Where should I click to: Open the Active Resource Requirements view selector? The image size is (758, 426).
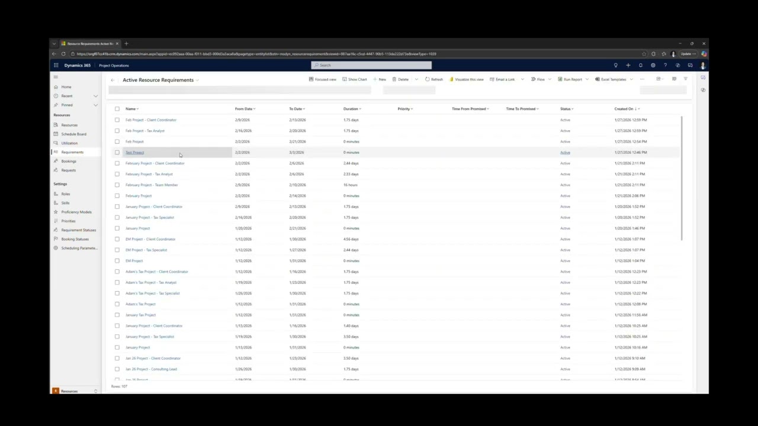coord(161,80)
